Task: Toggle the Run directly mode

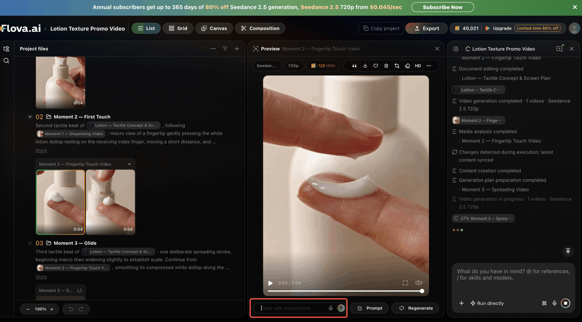Action: coord(487,303)
